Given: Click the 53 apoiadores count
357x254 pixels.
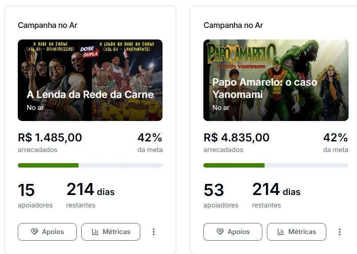Looking at the screenshot, I should coord(214,190).
